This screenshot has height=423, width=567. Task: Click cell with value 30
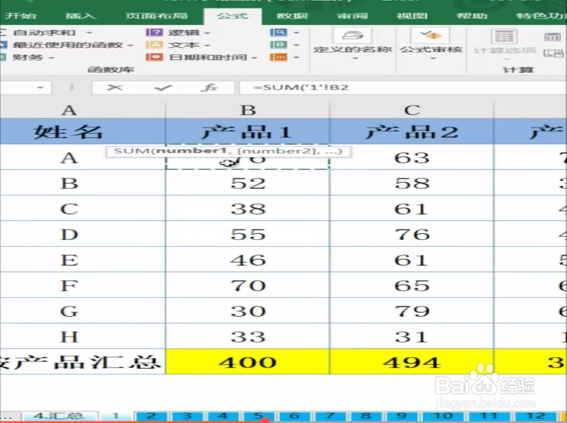click(247, 311)
